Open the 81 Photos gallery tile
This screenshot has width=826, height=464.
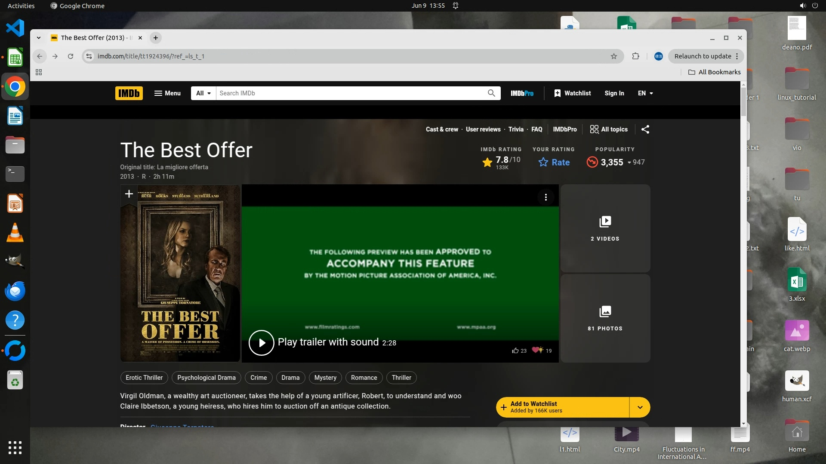point(605,318)
